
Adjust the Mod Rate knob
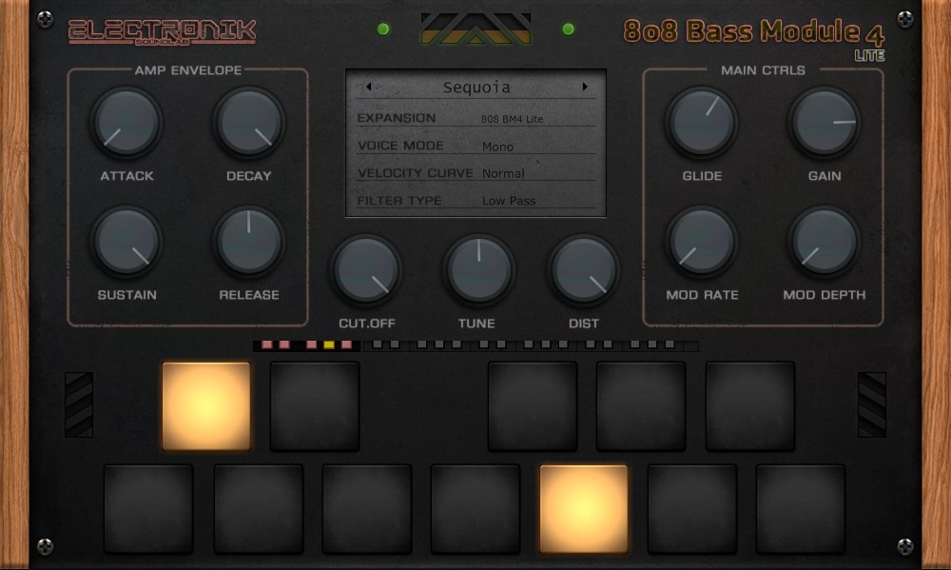702,241
